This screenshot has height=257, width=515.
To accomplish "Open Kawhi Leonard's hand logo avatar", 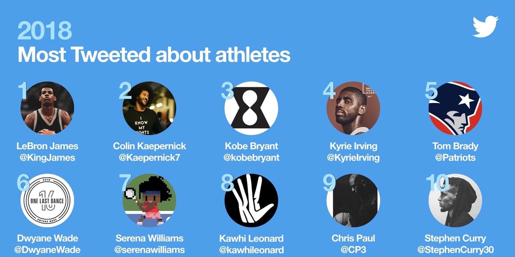I will coord(251,201).
